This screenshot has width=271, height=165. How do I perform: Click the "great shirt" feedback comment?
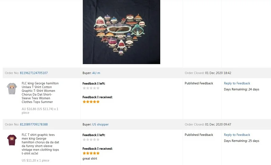(x=90, y=159)
